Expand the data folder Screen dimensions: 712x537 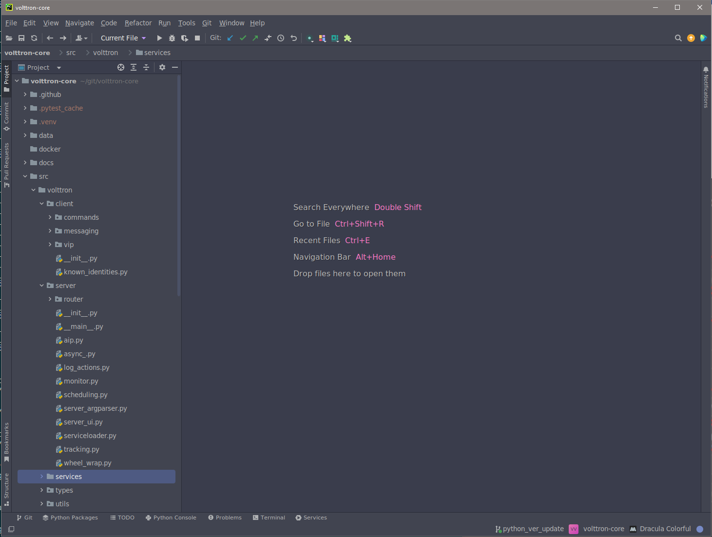pyautogui.click(x=25, y=135)
